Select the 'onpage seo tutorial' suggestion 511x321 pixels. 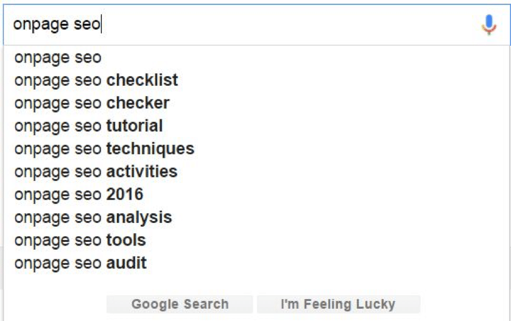[256, 126]
